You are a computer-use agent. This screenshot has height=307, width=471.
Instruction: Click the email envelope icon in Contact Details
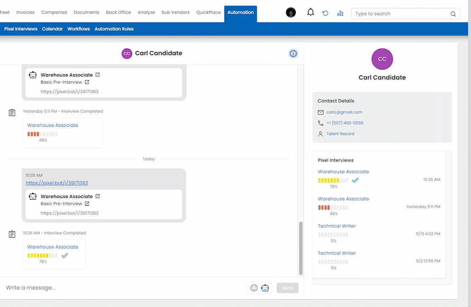coord(321,112)
